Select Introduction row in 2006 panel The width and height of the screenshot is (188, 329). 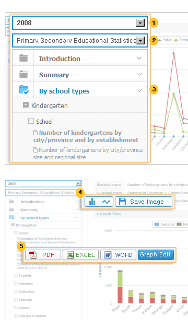point(43,202)
